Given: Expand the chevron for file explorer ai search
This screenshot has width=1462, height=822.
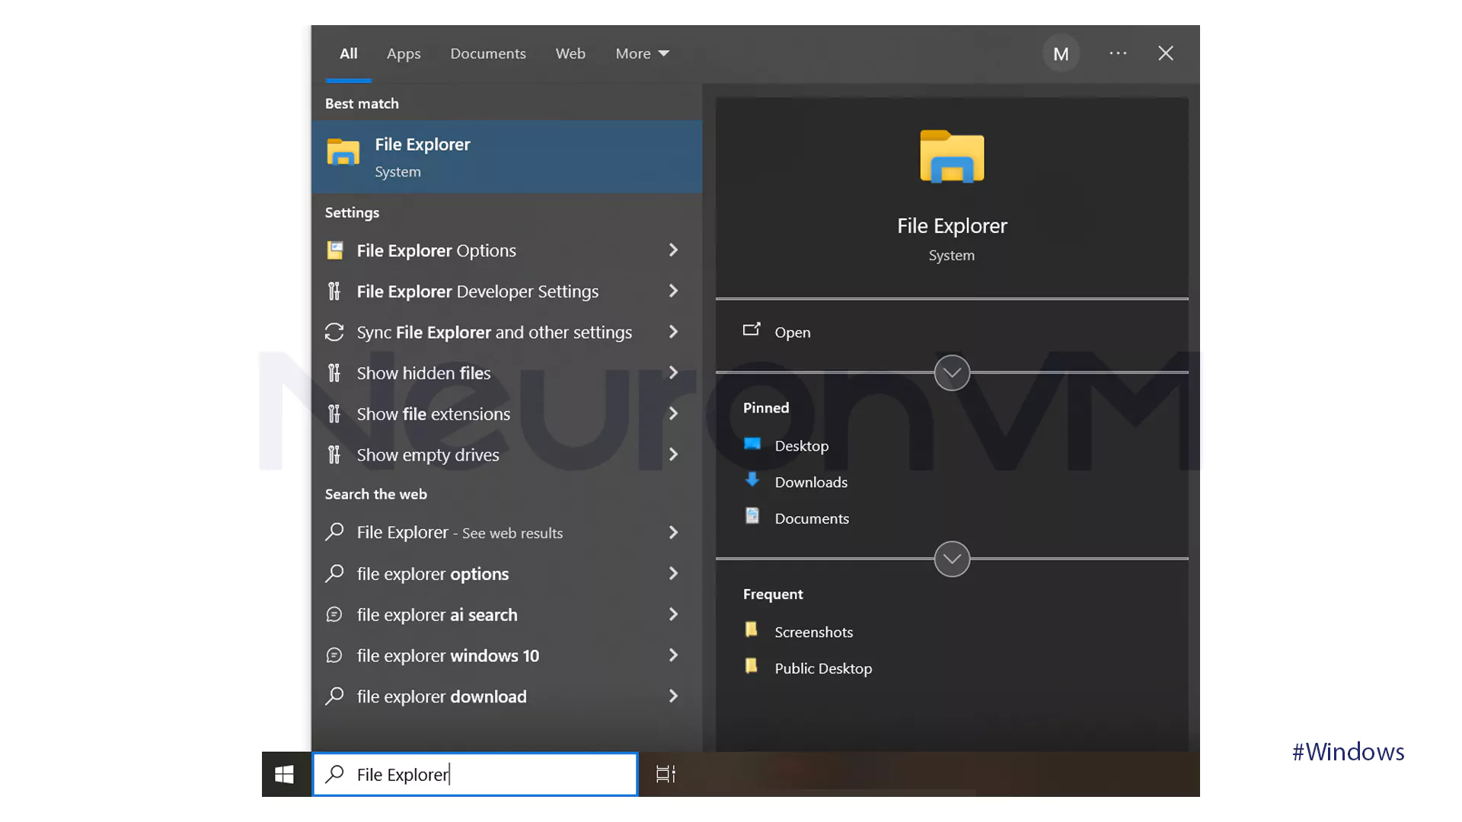Looking at the screenshot, I should coord(673,614).
